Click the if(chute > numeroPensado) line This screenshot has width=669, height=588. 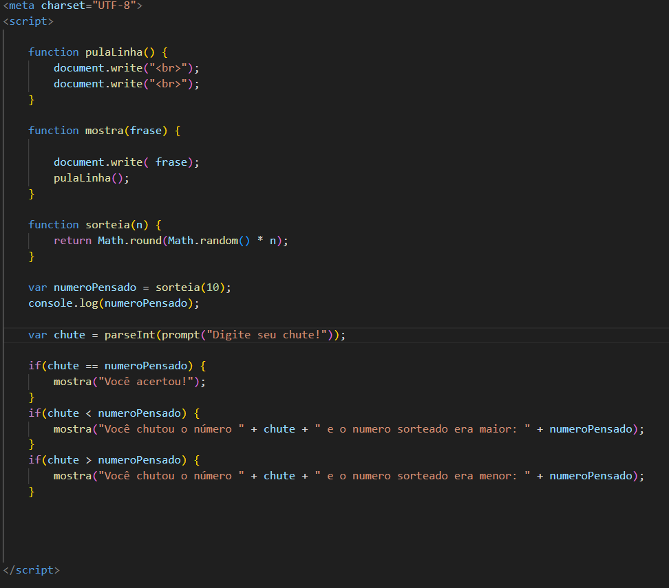[114, 460]
